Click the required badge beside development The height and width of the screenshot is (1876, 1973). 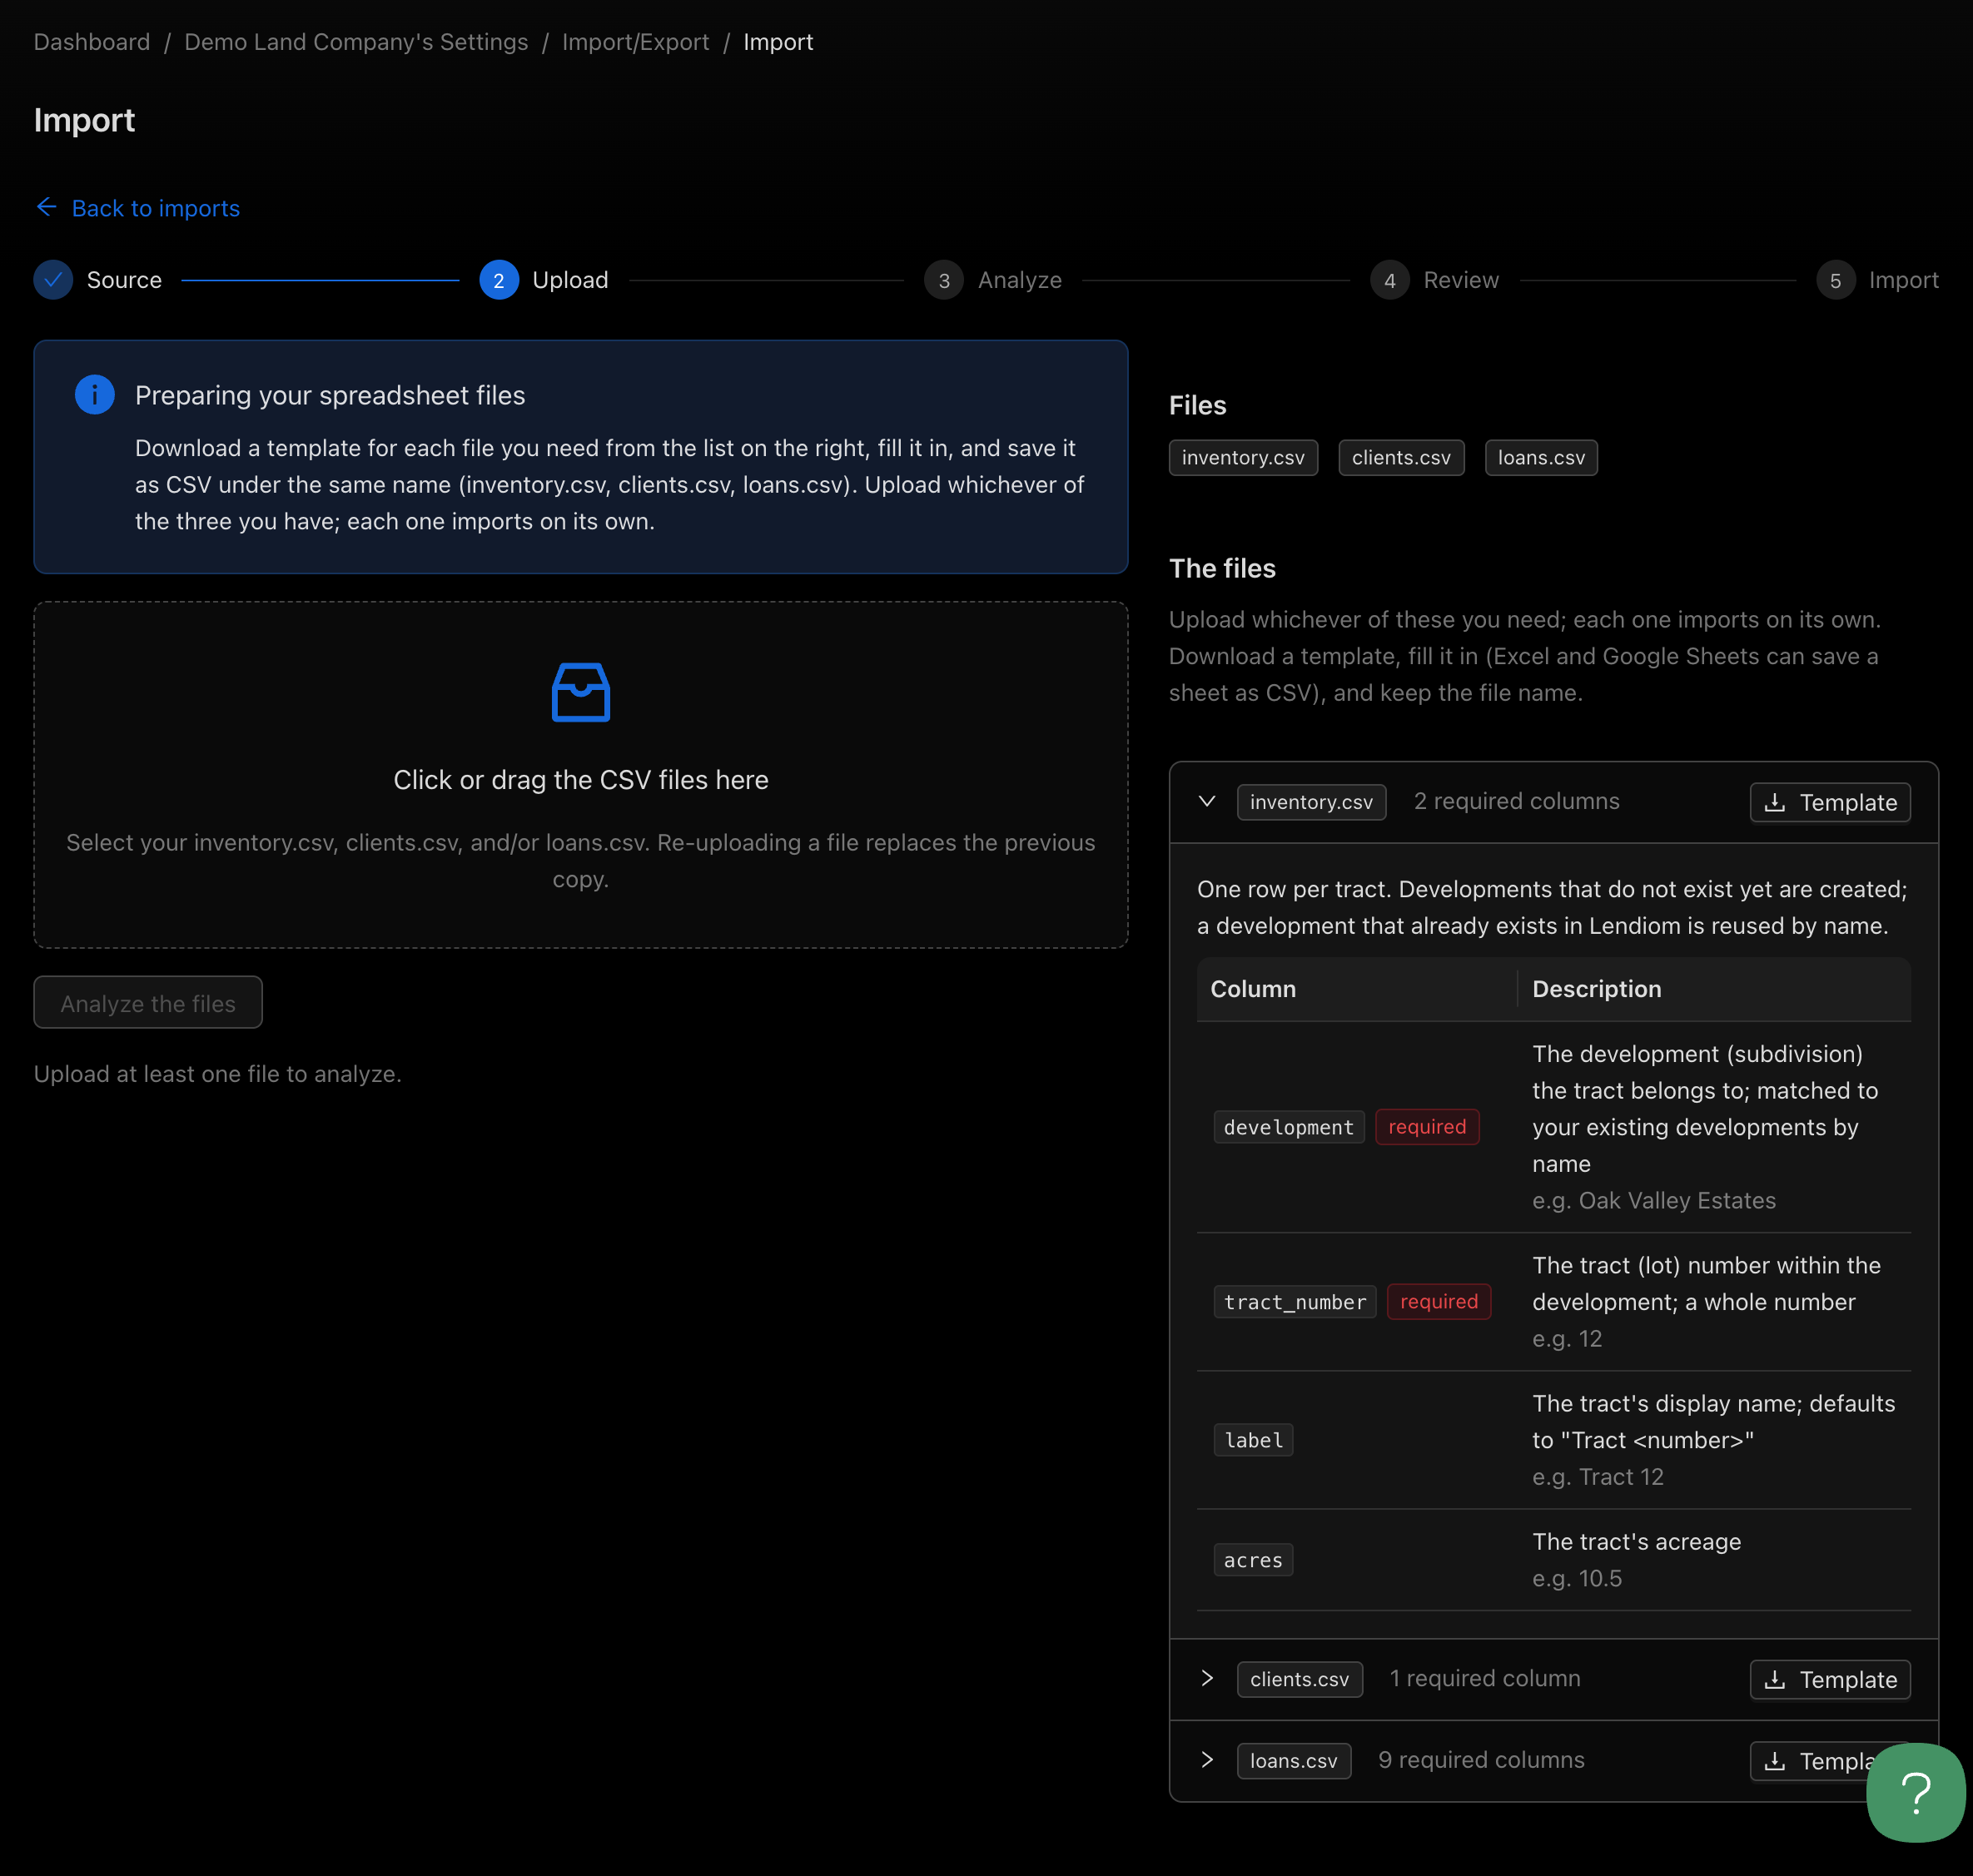1427,1127
